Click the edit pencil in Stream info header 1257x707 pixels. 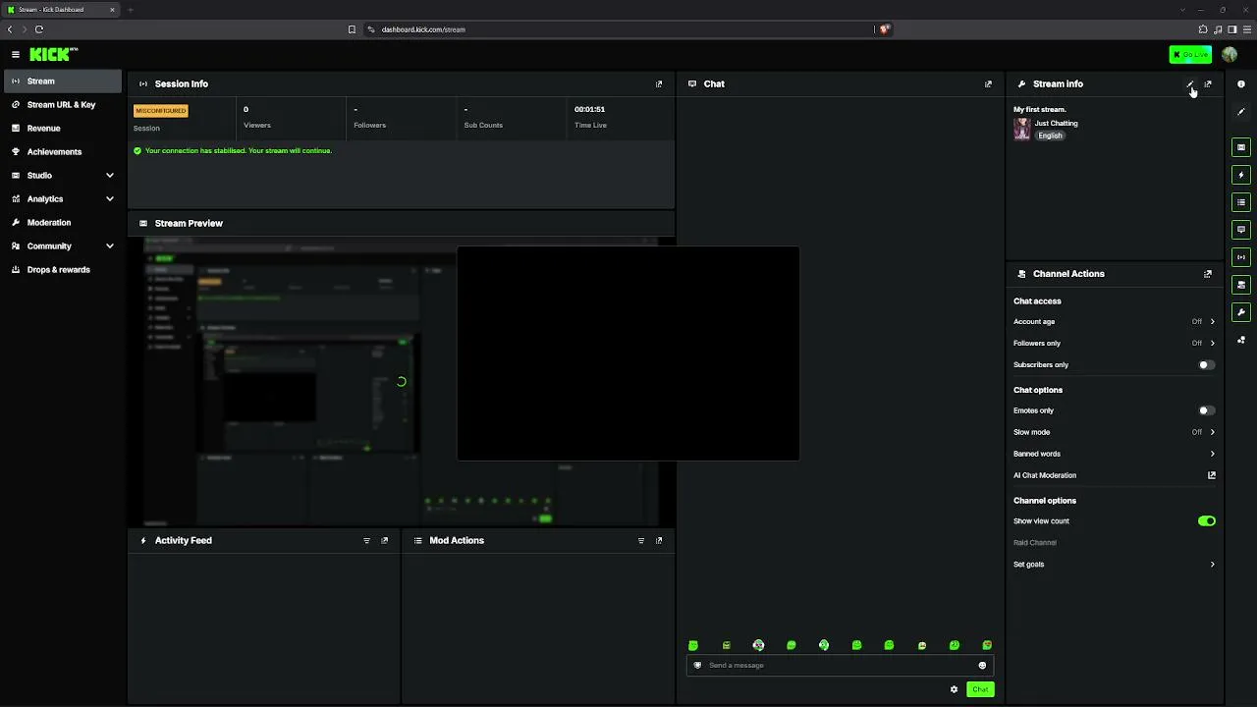[x=1190, y=84]
